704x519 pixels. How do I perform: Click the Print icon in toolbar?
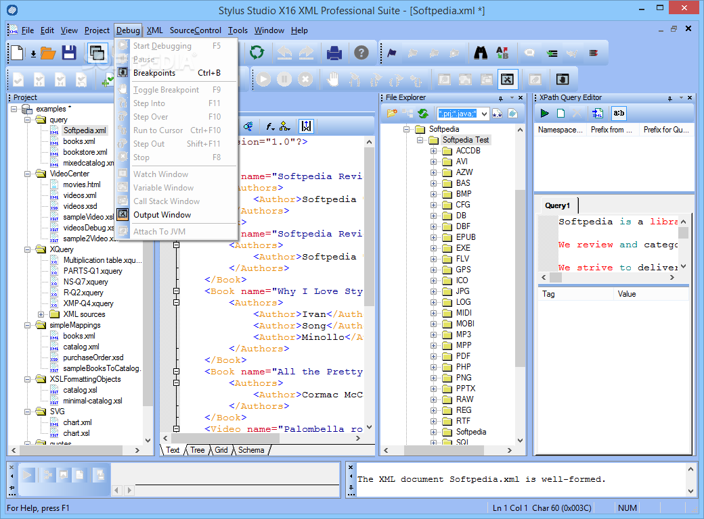click(x=334, y=53)
